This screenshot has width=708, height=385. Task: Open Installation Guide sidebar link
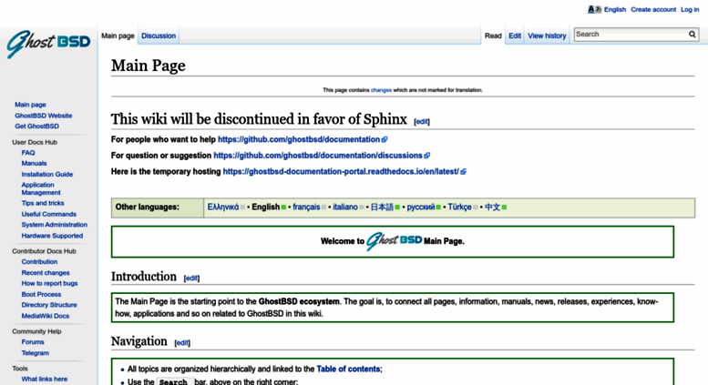pyautogui.click(x=47, y=175)
